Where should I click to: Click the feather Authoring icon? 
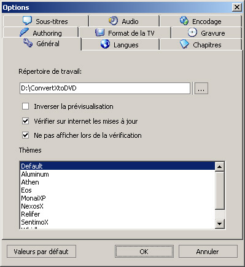24,33
